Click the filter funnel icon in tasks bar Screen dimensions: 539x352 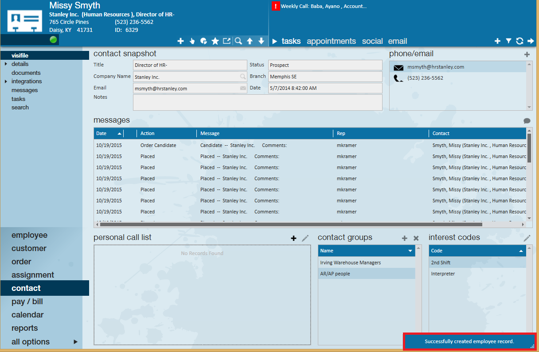pyautogui.click(x=509, y=41)
